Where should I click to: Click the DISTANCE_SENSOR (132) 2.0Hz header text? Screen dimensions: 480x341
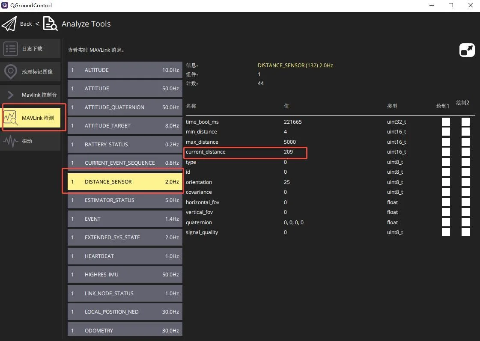[x=295, y=65]
